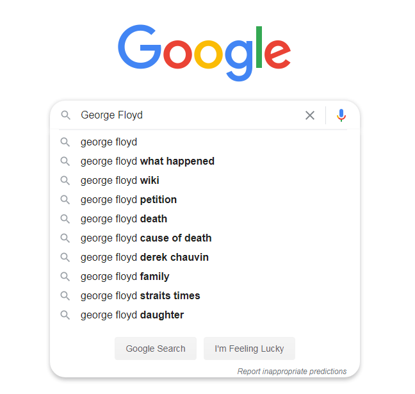
Task: Click magnifier icon beside "george floyd wiki"
Action: [x=65, y=181]
